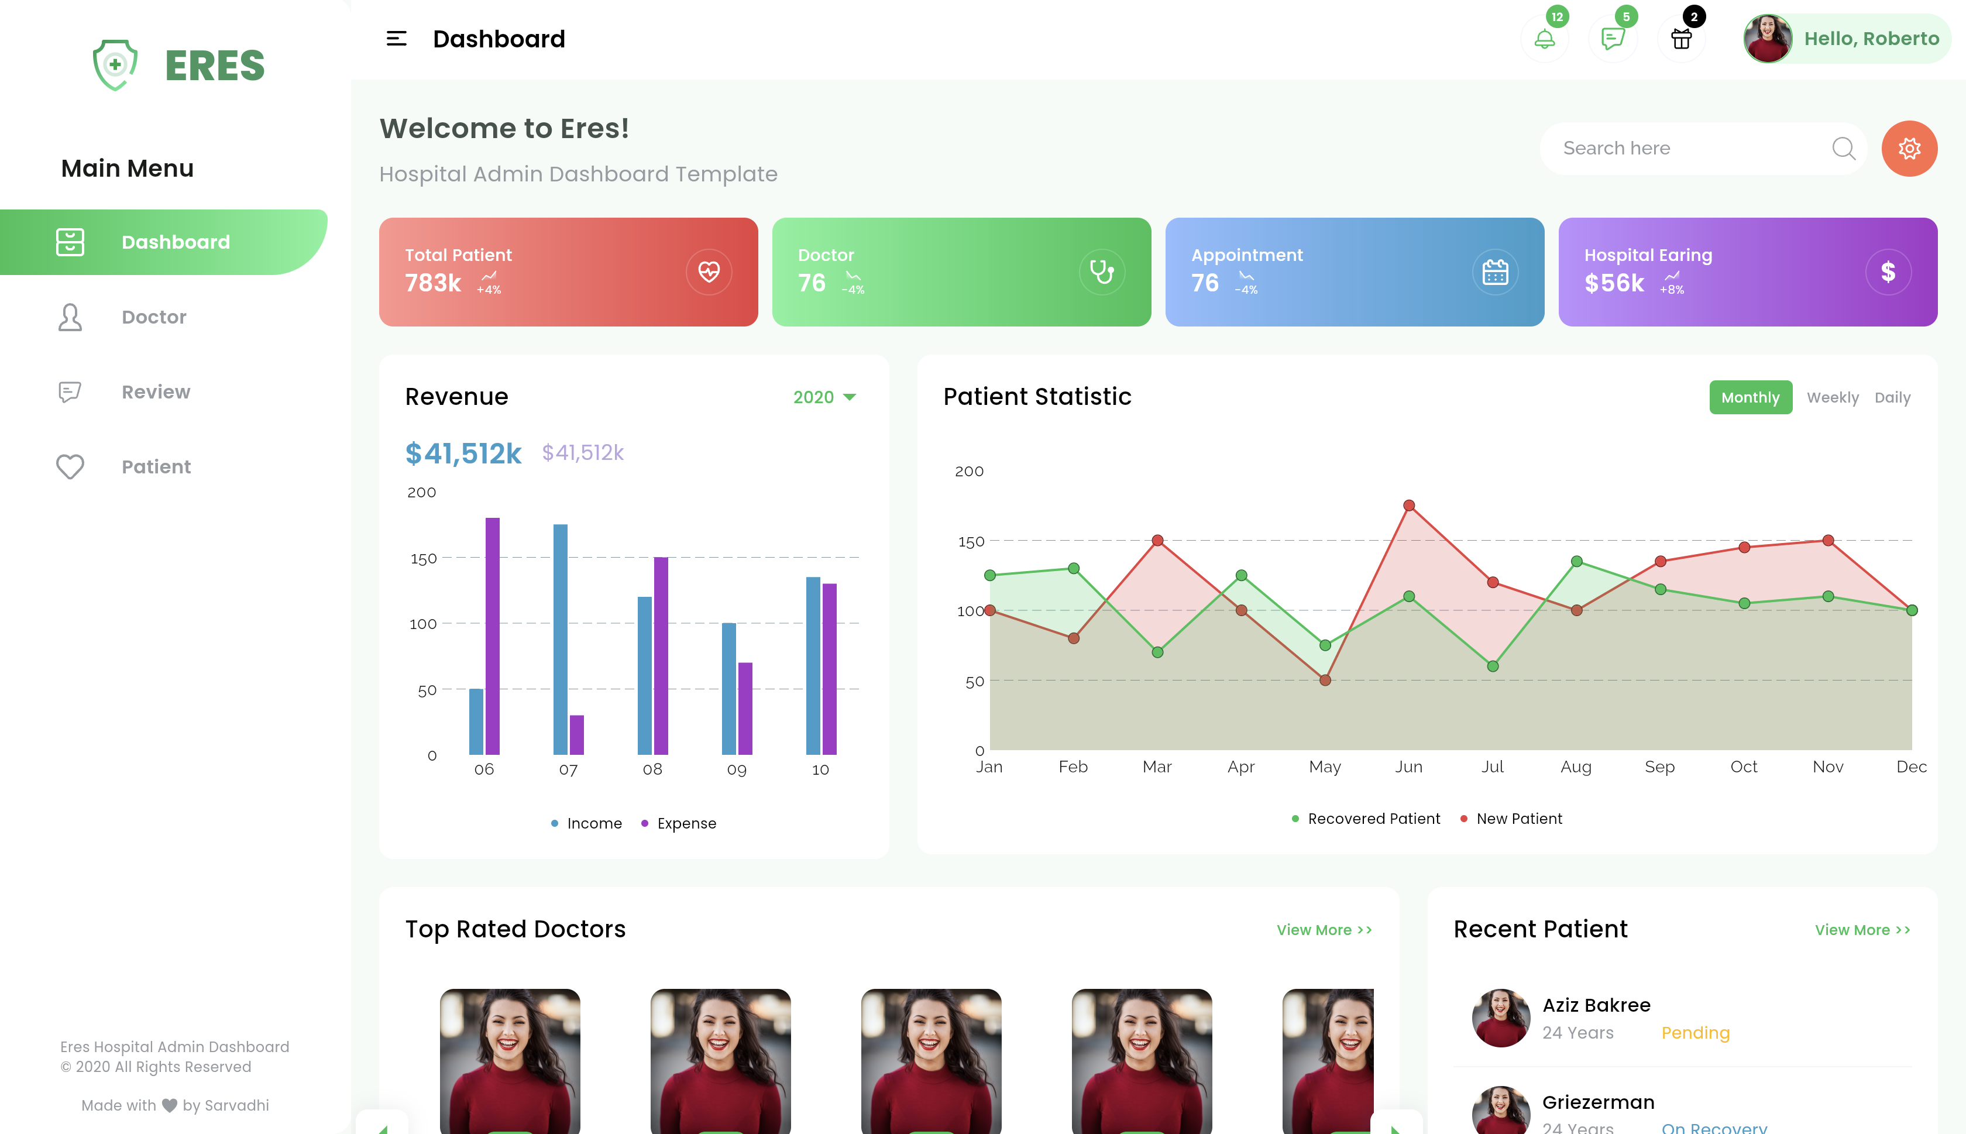Click the heart icon on Total Patient card
Image resolution: width=1966 pixels, height=1134 pixels.
point(709,272)
